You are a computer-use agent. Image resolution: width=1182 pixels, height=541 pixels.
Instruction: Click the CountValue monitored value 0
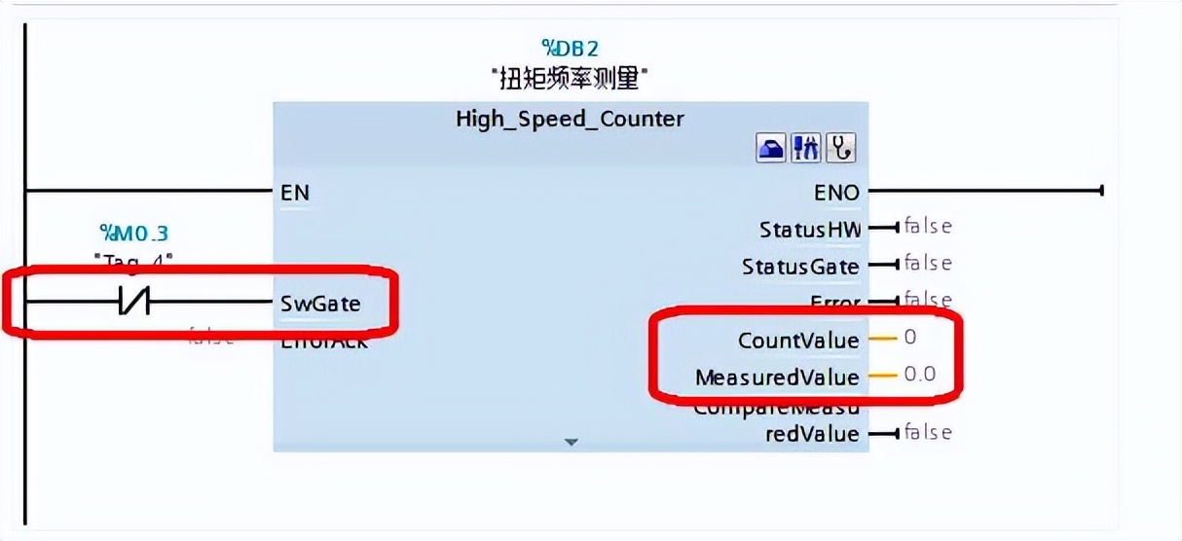coord(910,338)
